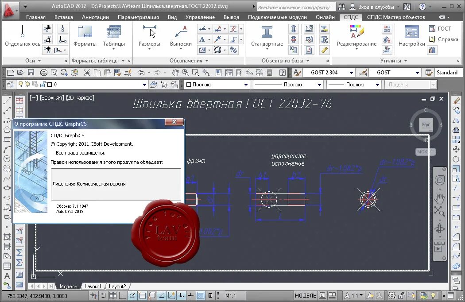465x302 pixels.
Task: Open the Послою lineweight dropdown
Action: [x=377, y=85]
